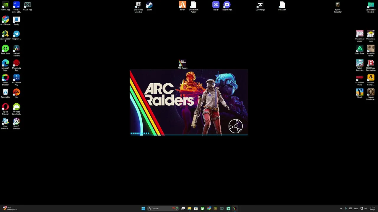This screenshot has width=378, height=212.
Task: Select the REANIMAL Demo desktop icon
Action: point(360,80)
